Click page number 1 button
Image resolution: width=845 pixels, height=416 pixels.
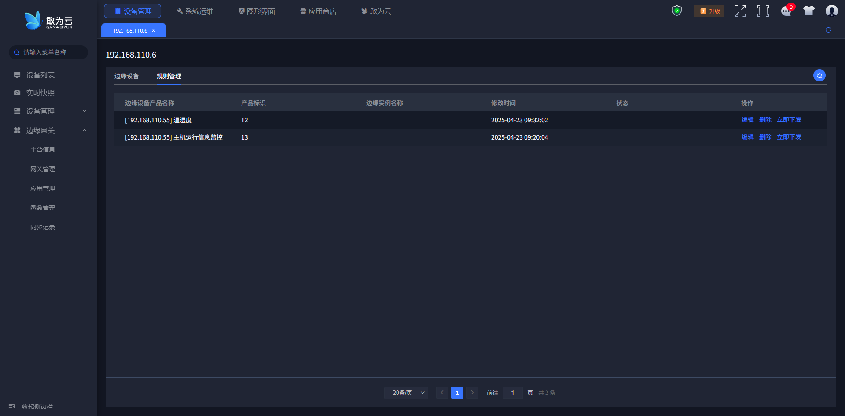[x=457, y=393]
